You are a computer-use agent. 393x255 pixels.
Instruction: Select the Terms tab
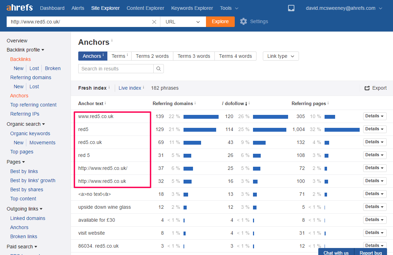(x=120, y=56)
